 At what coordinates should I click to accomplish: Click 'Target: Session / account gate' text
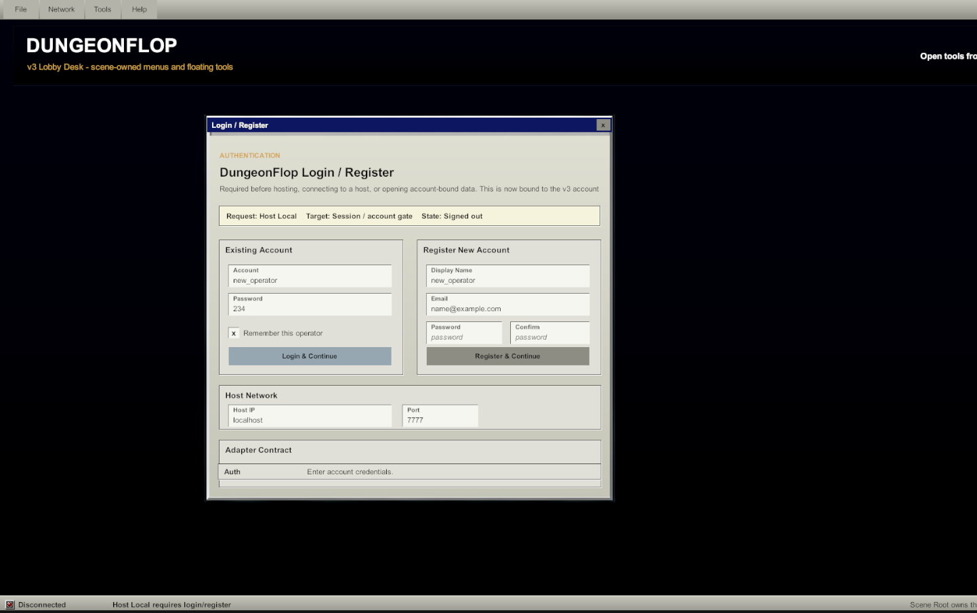pos(359,217)
